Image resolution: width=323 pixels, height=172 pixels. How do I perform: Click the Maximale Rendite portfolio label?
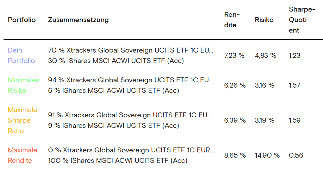pyautogui.click(x=22, y=155)
